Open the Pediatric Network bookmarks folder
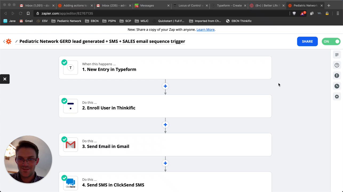Viewport: 343px width, 192px height. click(x=66, y=21)
